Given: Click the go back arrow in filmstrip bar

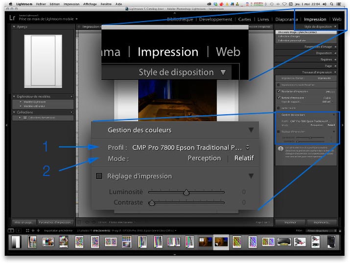Looking at the screenshot, I should click(x=33, y=231).
